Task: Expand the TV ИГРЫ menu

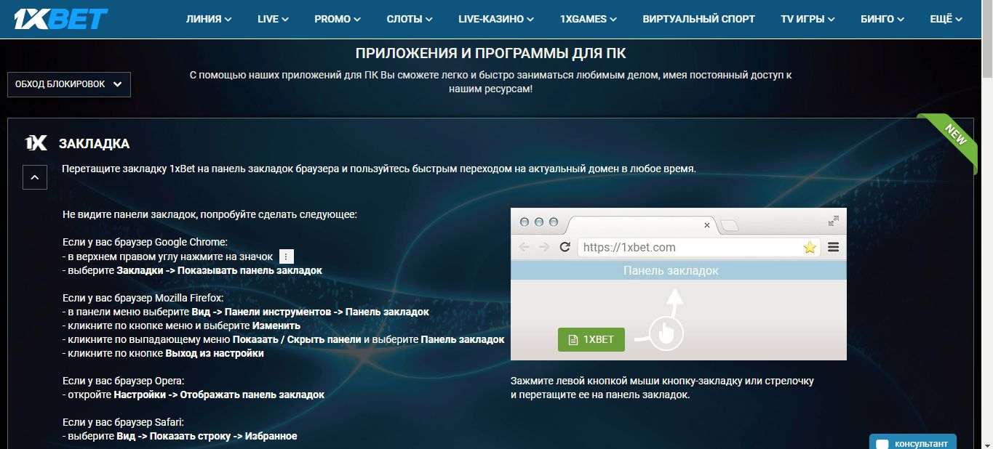Action: [807, 19]
